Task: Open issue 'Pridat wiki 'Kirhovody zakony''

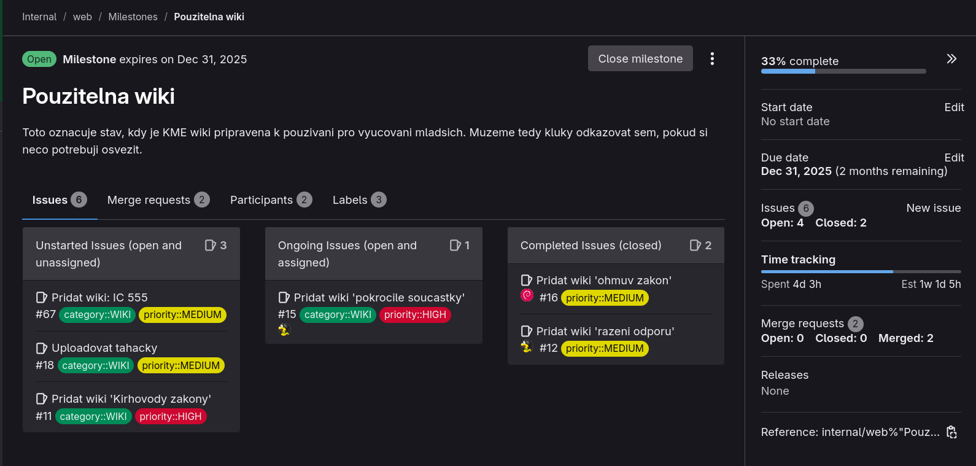Action: tap(131, 399)
